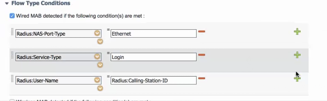Add condition with plus icon in NAS-Port-Type row

(x=297, y=32)
